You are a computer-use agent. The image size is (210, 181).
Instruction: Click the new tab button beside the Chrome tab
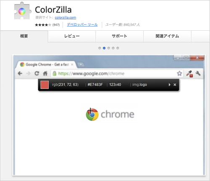click(81, 65)
